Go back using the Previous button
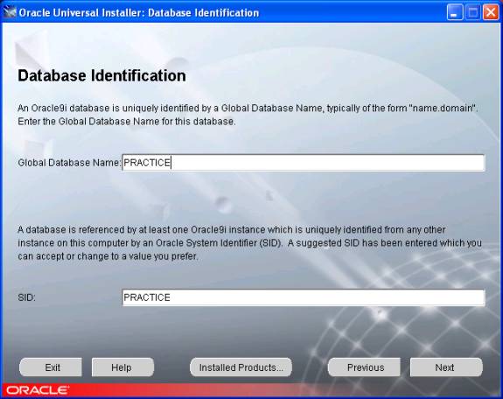This screenshot has height=399, width=503. 364,367
